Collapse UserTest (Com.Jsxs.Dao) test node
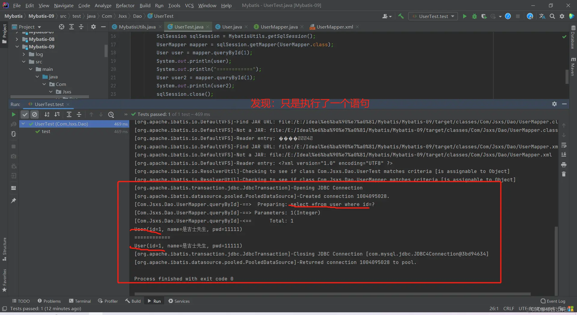This screenshot has width=577, height=315. pos(23,124)
